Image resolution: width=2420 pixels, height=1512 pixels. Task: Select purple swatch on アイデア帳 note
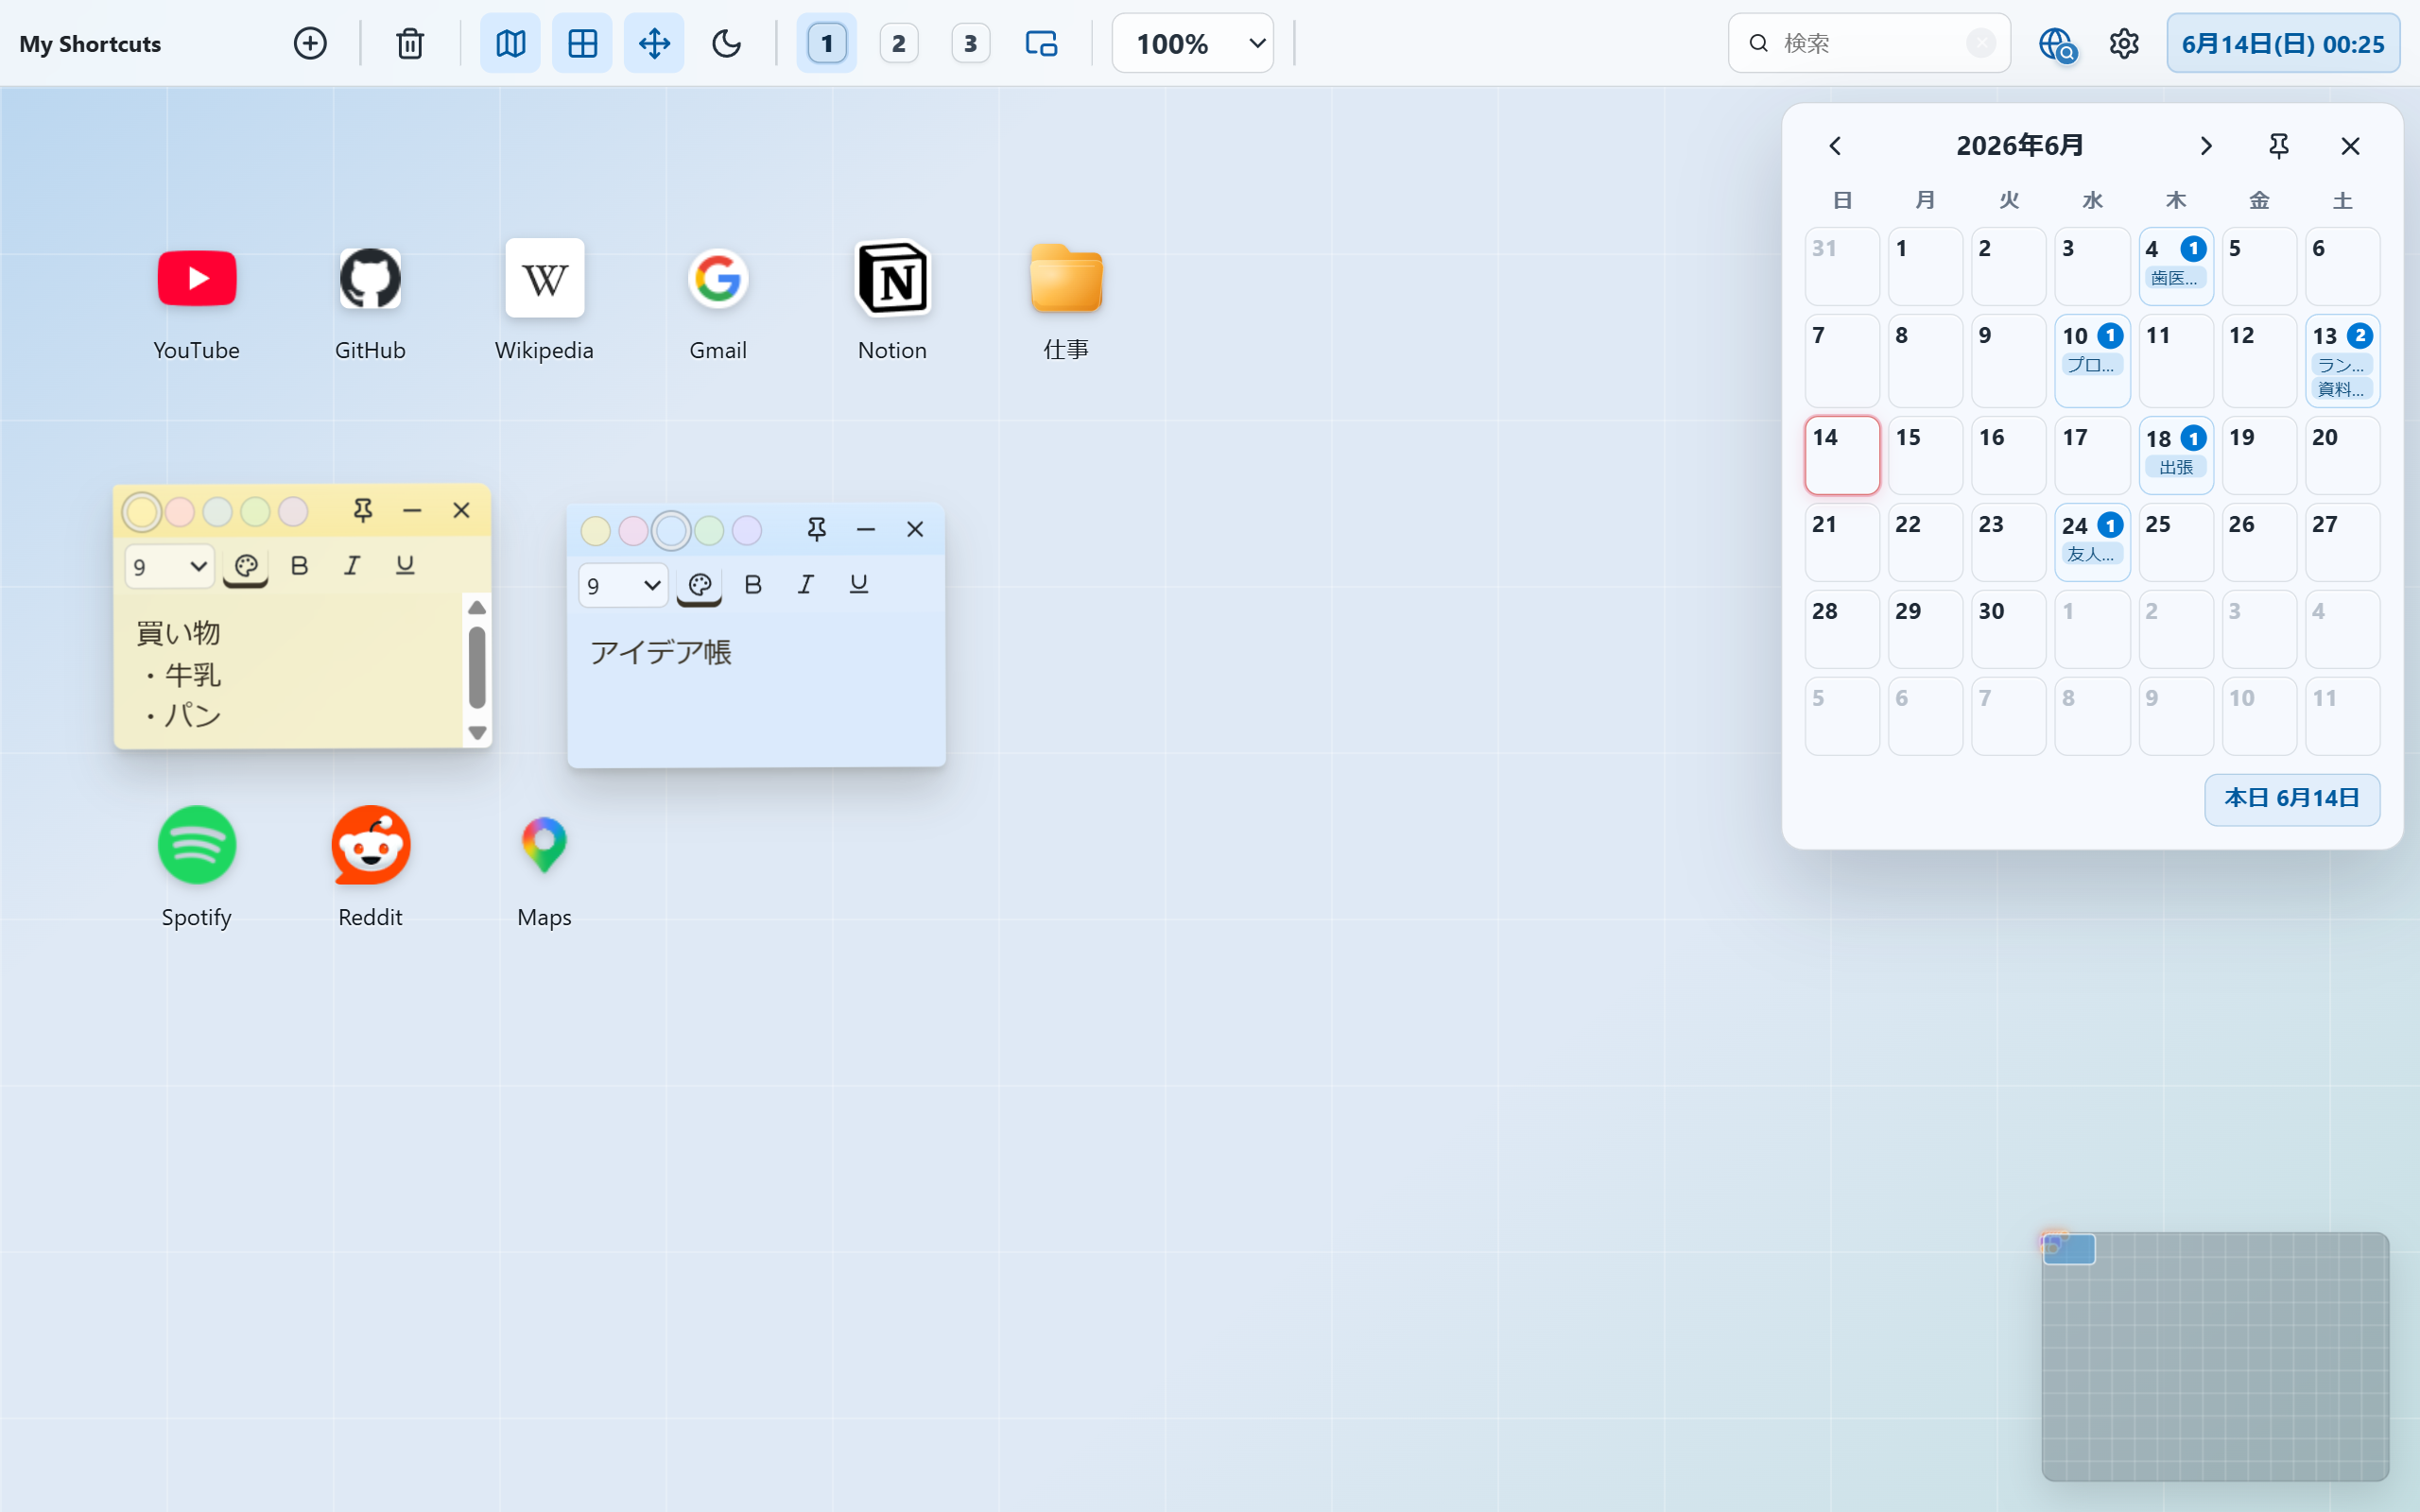click(x=747, y=531)
